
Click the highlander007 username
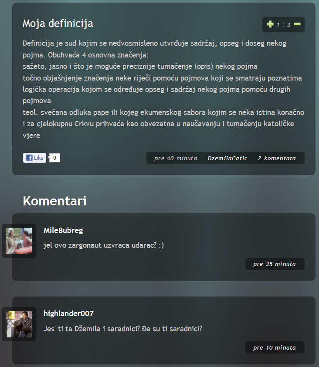click(68, 313)
